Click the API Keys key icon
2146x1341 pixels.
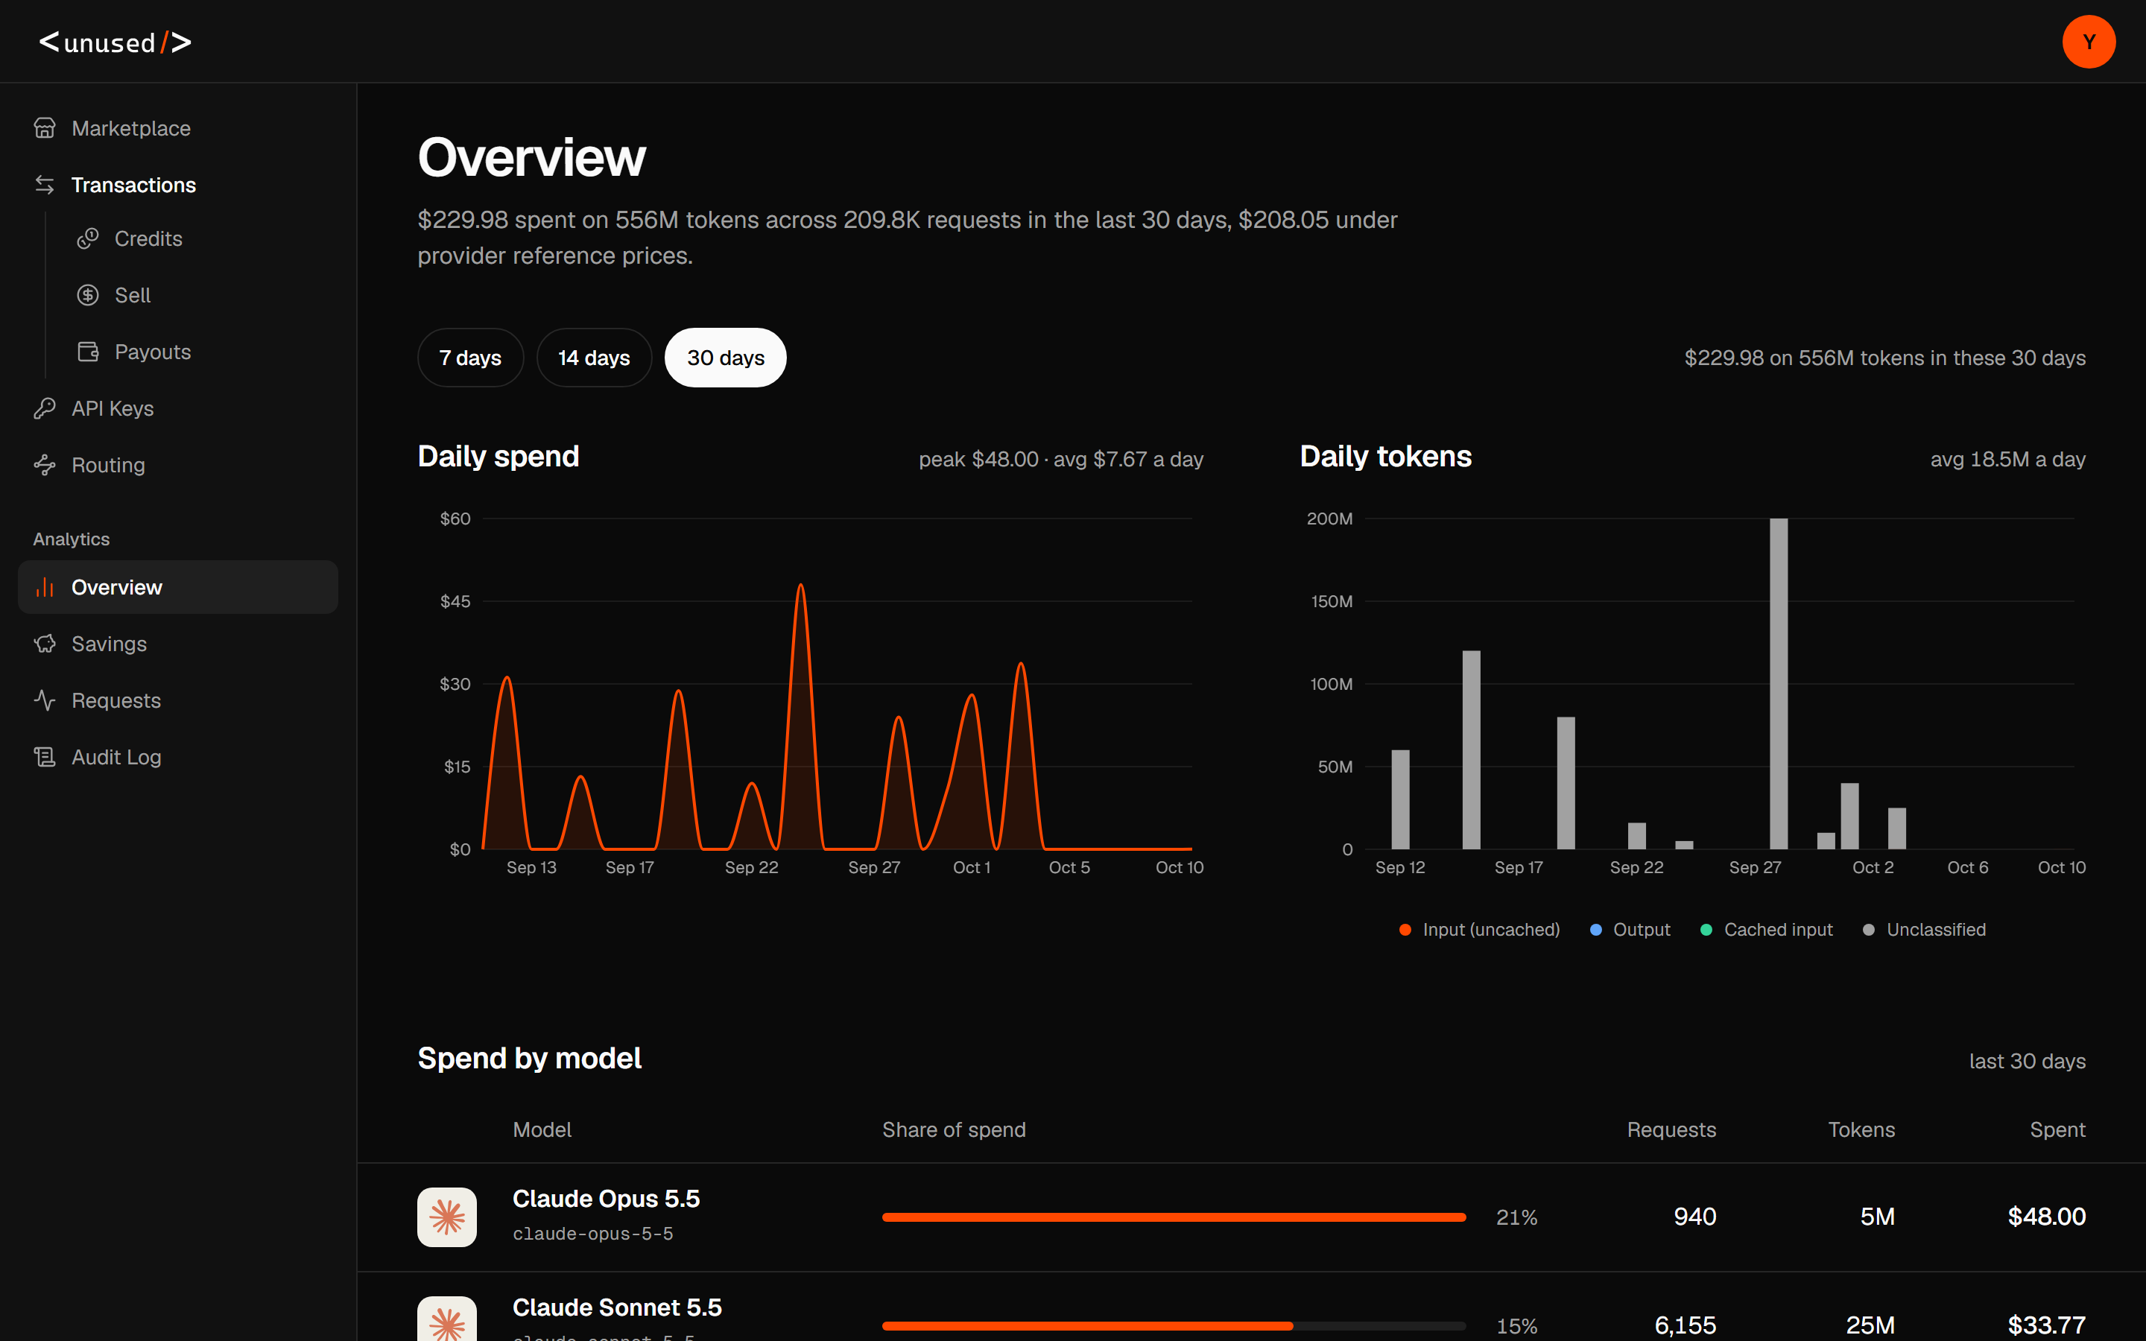(45, 409)
